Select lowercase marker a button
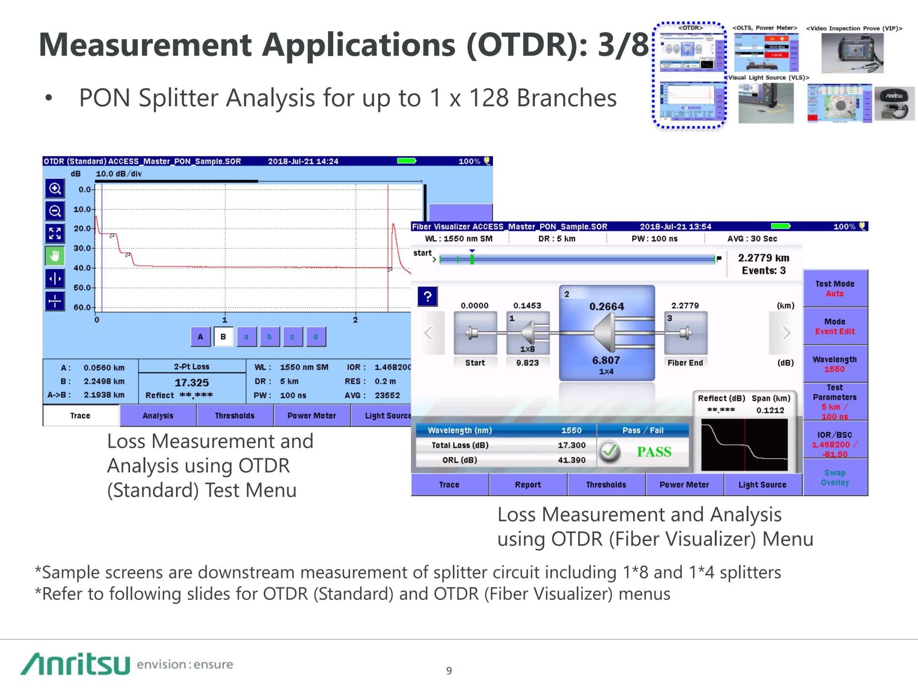 click(x=246, y=337)
